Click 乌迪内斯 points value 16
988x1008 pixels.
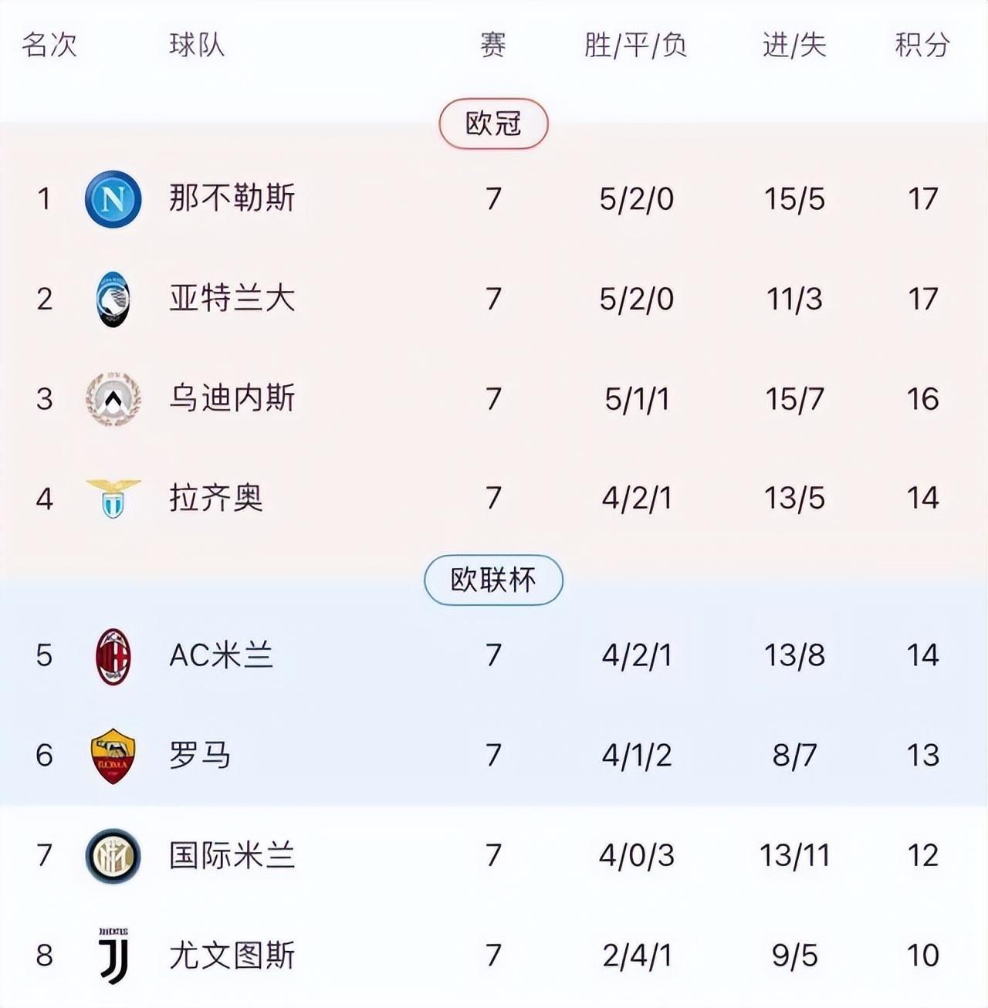[922, 399]
